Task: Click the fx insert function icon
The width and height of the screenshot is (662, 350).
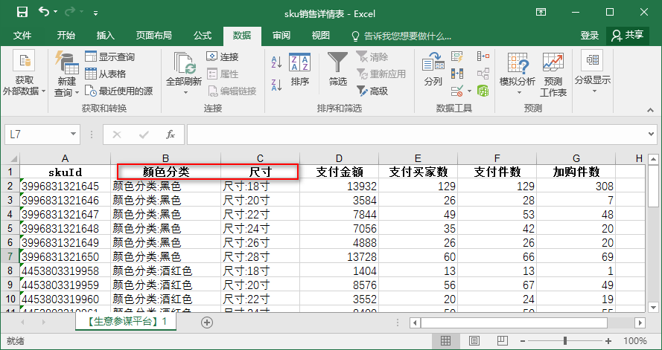Action: [x=170, y=135]
